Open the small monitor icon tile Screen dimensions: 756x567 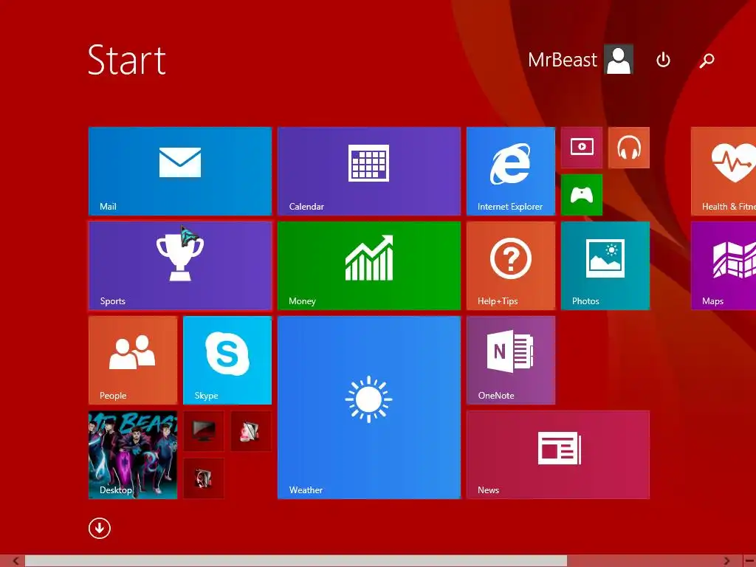tap(204, 431)
